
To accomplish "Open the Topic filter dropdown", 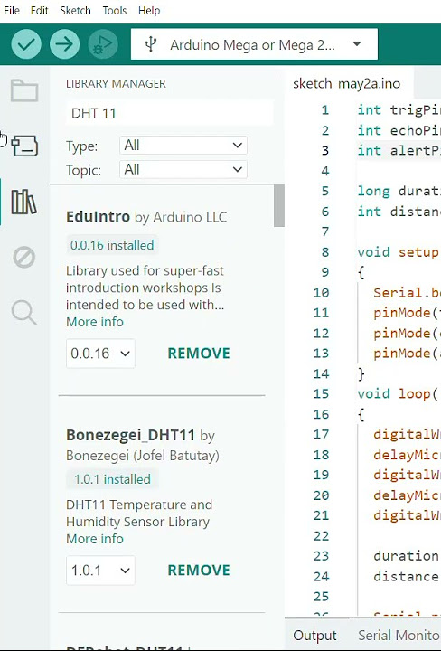I will click(x=183, y=169).
